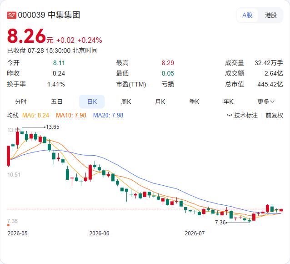Select the 分时 chart tab
Image resolution: width=290 pixels, height=264 pixels.
click(x=21, y=102)
